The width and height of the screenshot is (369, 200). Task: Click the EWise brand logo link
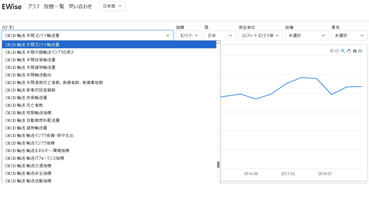(x=12, y=6)
